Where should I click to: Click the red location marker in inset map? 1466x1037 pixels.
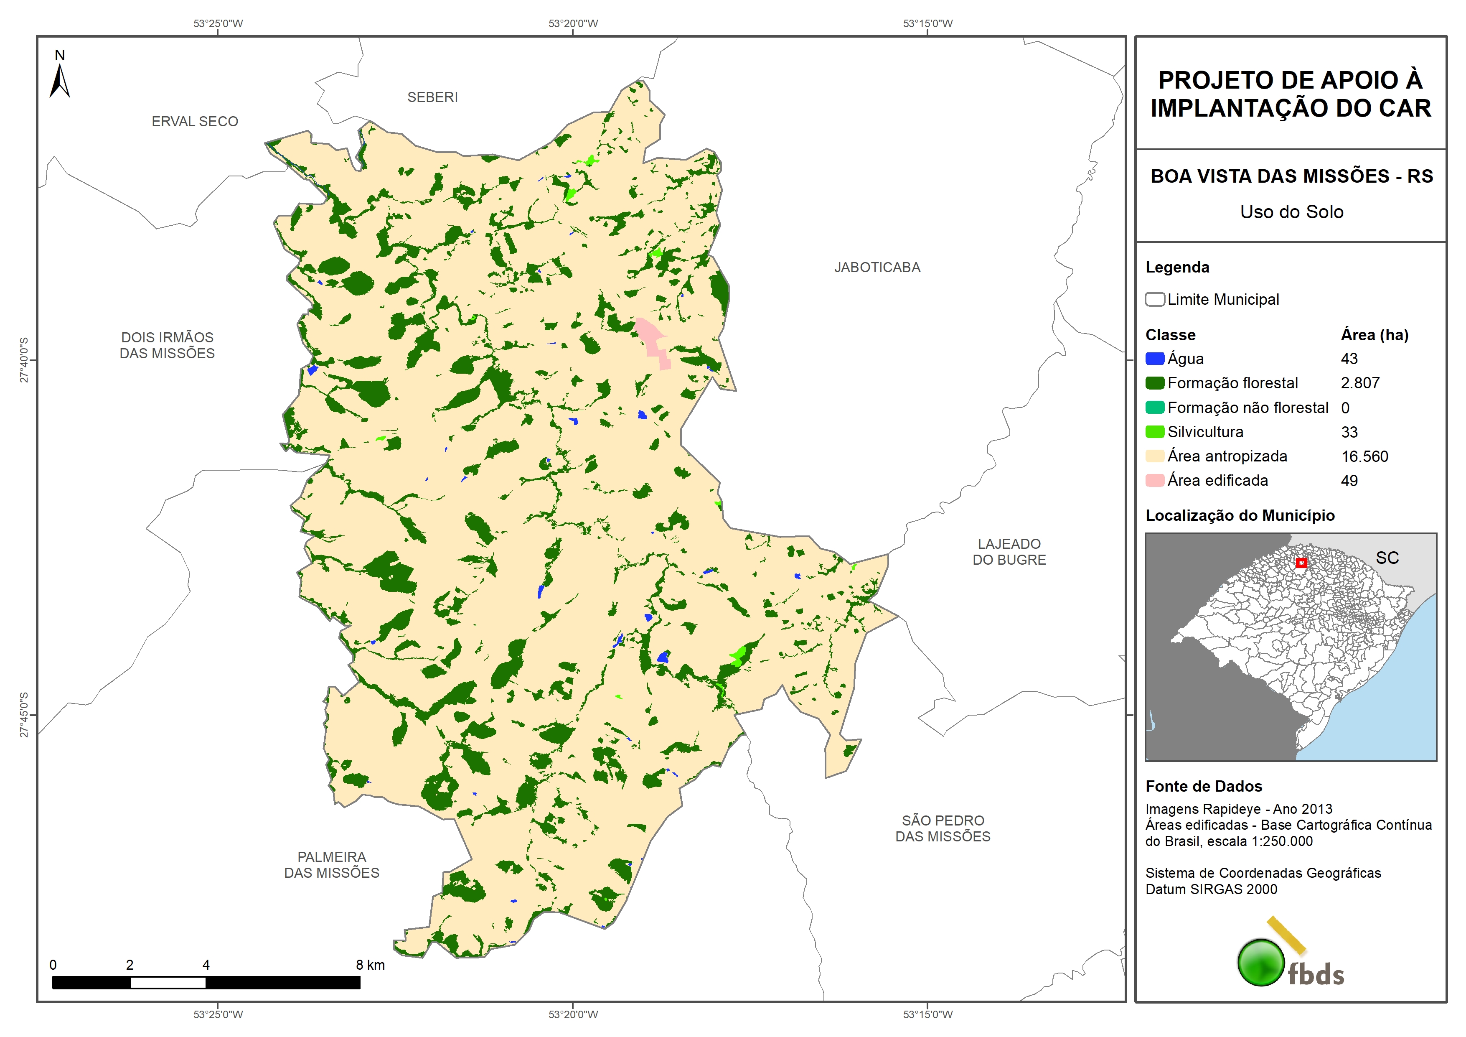pos(1301,563)
